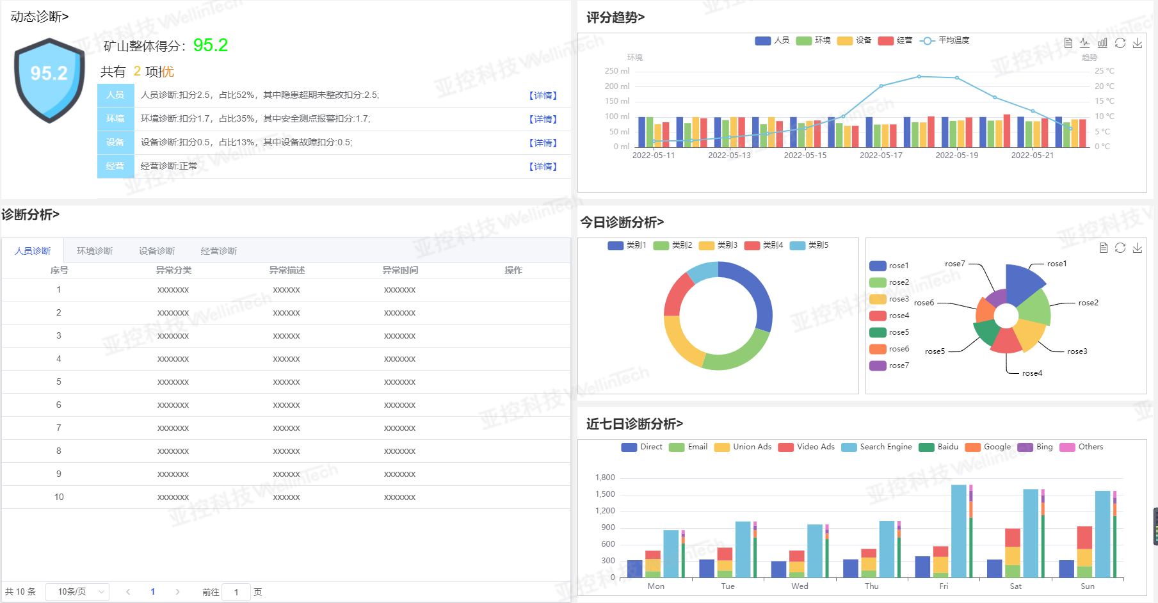Restore the rose chart

click(x=1120, y=248)
